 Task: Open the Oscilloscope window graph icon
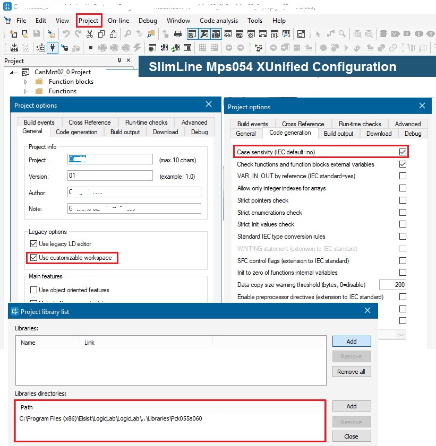point(240,34)
